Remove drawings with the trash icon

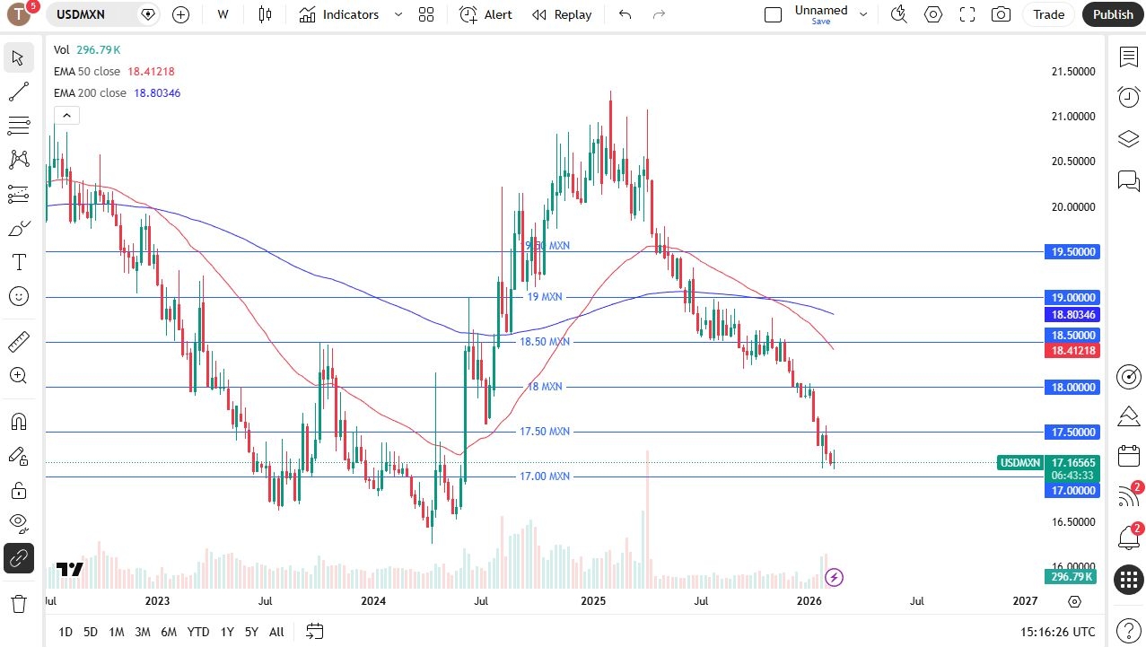coord(18,603)
